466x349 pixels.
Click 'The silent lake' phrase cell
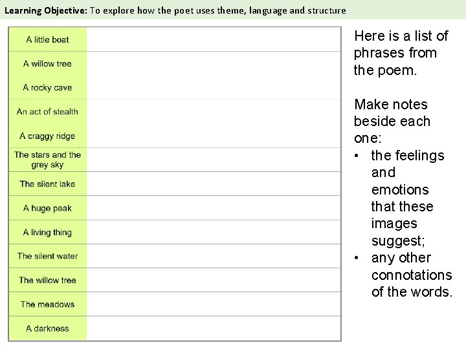(47, 184)
